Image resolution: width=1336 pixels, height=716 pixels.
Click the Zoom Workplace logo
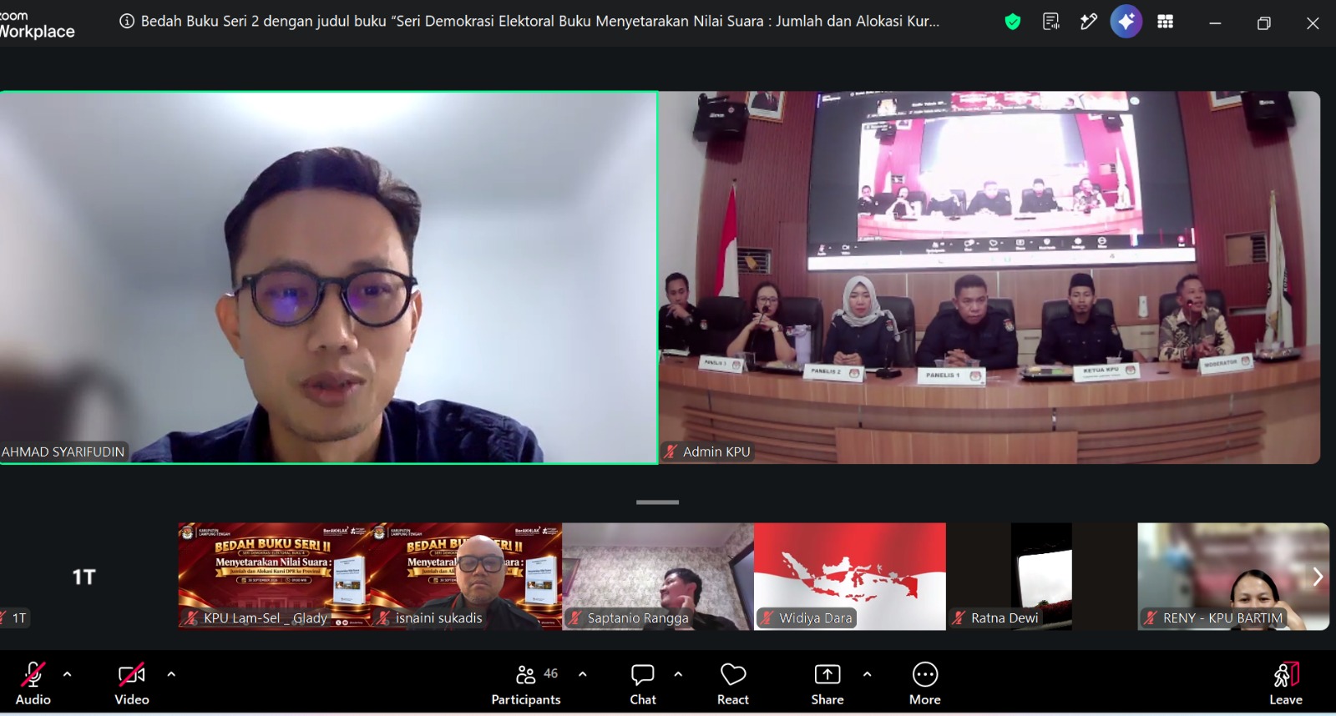[x=37, y=25]
